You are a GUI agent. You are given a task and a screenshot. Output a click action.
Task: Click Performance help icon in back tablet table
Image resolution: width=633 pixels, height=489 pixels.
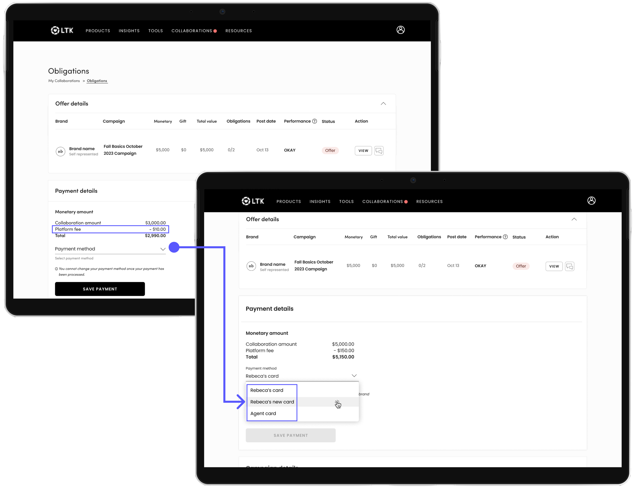click(x=314, y=121)
